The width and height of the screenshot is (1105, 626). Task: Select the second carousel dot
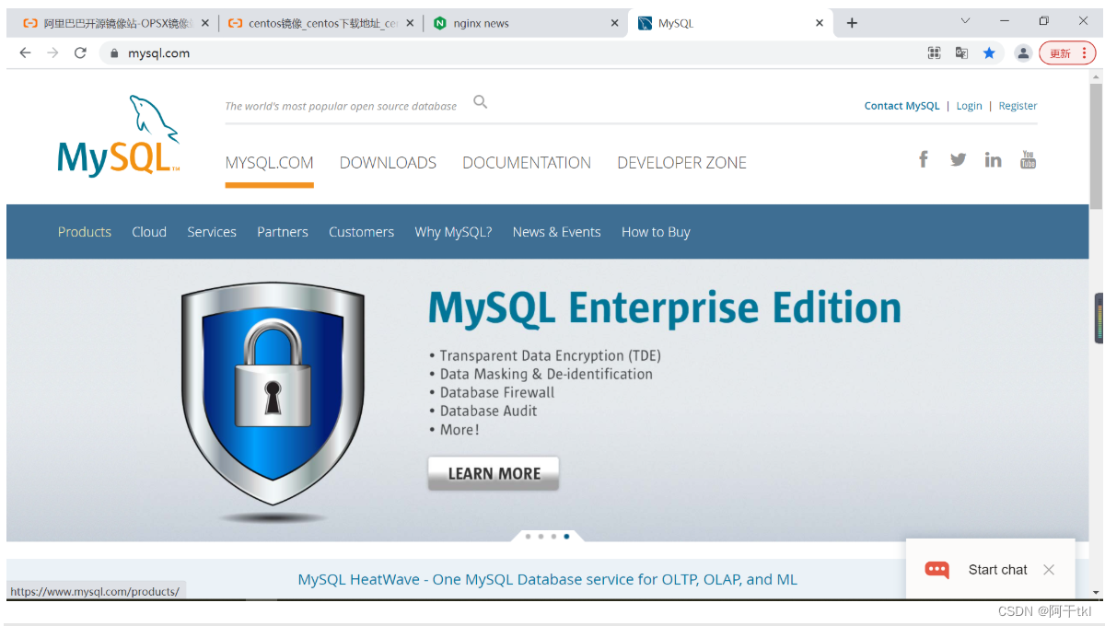pos(541,536)
